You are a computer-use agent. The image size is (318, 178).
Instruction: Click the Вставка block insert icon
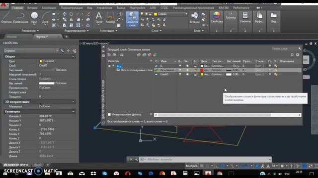[x=194, y=17]
